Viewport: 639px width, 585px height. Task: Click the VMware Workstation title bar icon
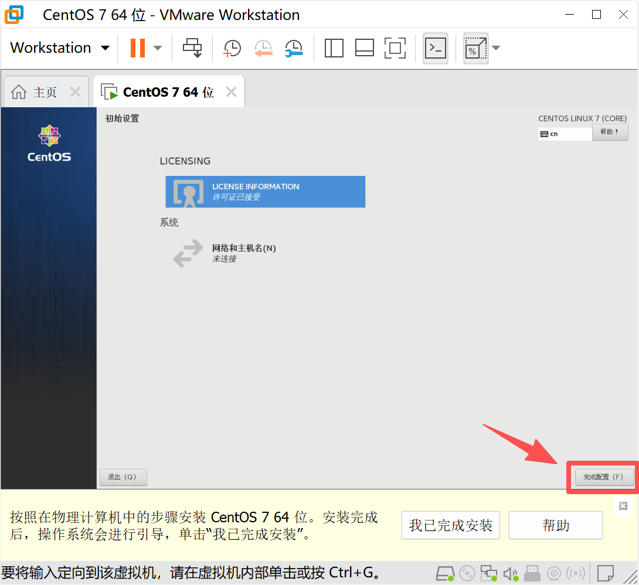pyautogui.click(x=14, y=15)
